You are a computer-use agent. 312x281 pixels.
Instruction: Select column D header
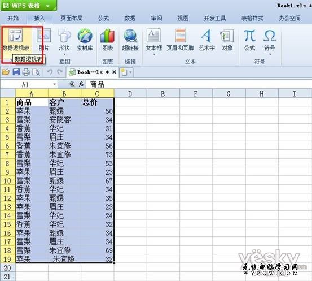pos(130,93)
